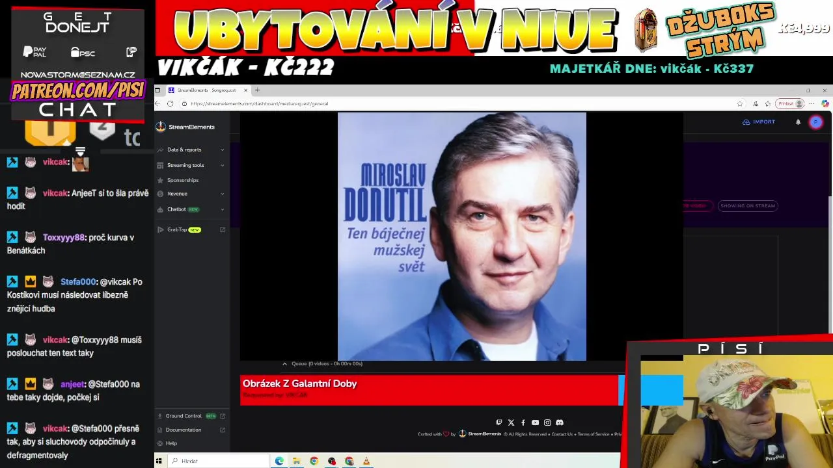Follow the Terms of Service footer link

pos(594,434)
